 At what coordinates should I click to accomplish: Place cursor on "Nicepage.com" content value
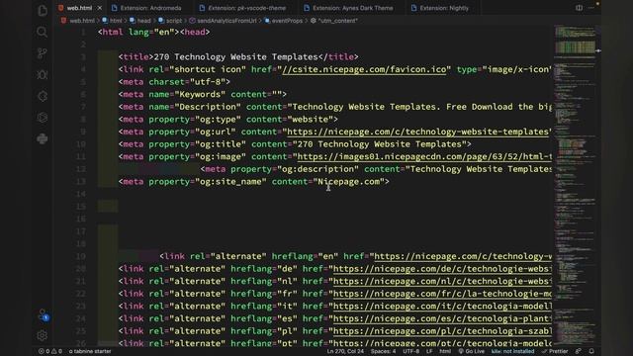[x=348, y=182]
